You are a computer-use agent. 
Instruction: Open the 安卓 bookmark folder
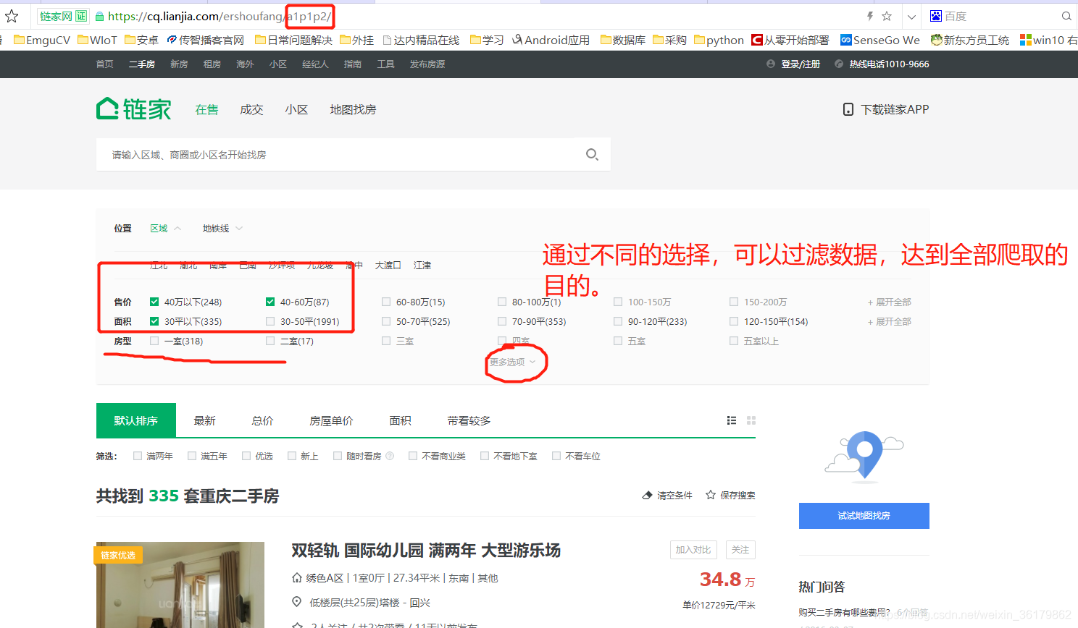141,40
